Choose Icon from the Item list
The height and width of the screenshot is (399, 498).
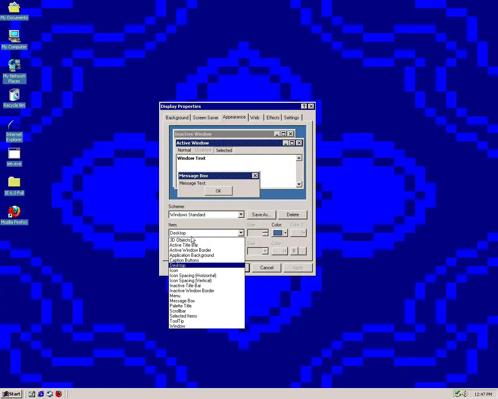click(207, 270)
